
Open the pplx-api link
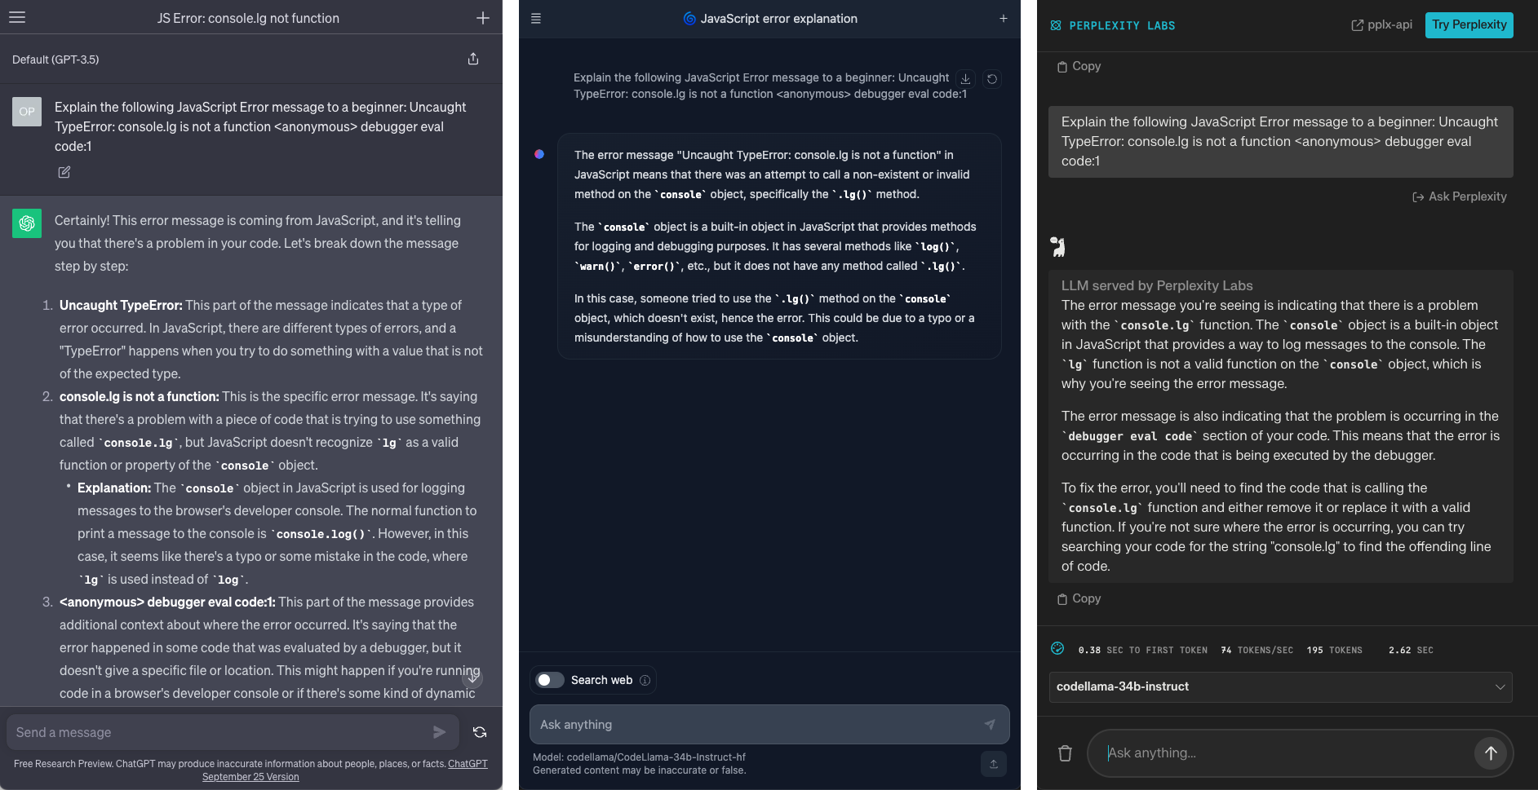coord(1382,25)
